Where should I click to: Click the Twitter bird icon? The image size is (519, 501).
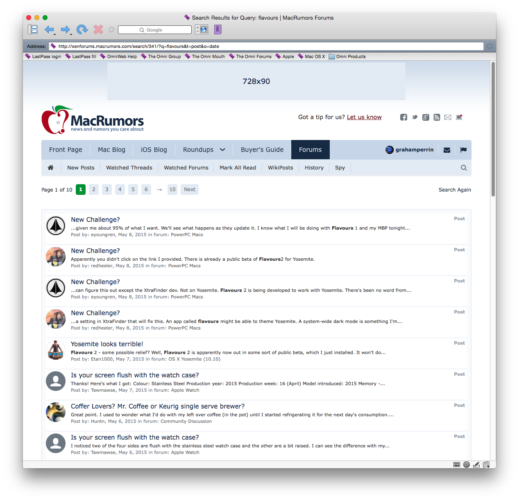point(415,117)
